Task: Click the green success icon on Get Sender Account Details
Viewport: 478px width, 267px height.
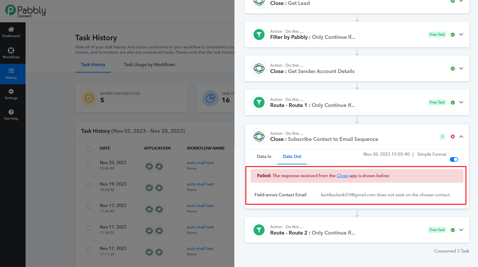Action: click(x=453, y=69)
